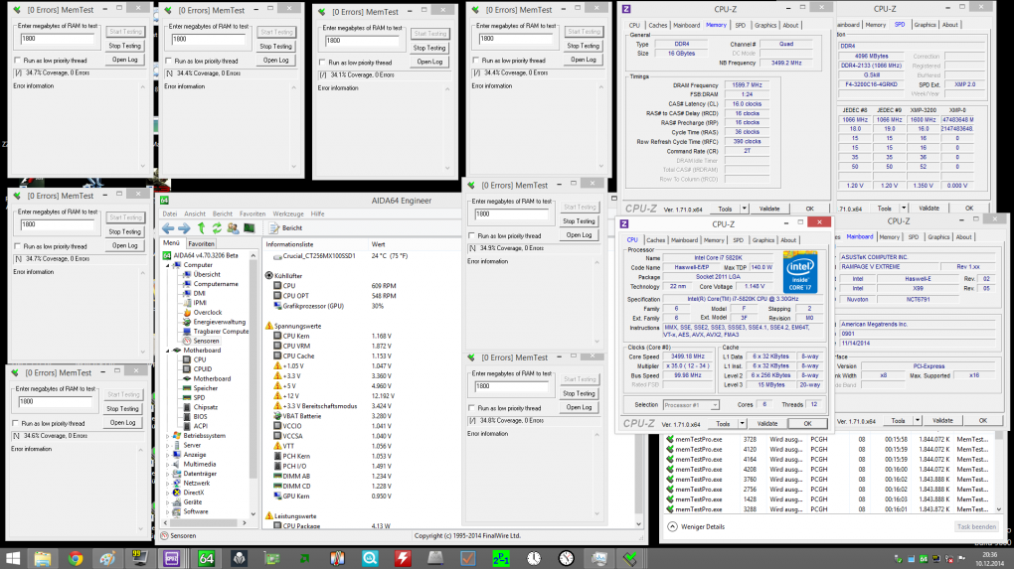Expand Betriebssystem node in AIDA64 tree
Image resolution: width=1014 pixels, height=569 pixels.
point(168,436)
